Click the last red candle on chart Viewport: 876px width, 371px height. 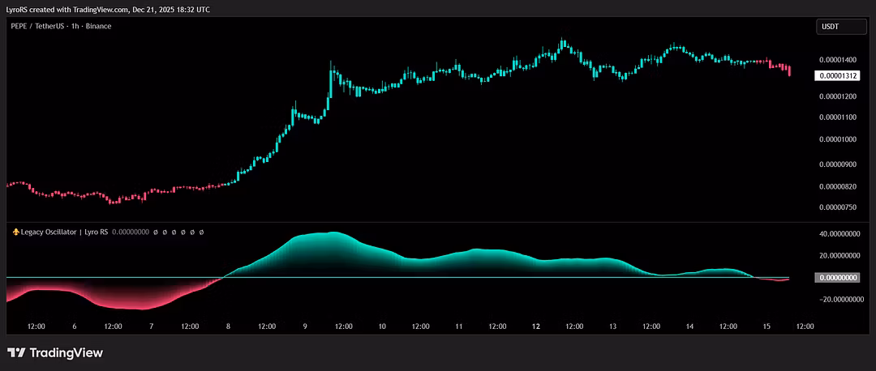click(x=789, y=70)
